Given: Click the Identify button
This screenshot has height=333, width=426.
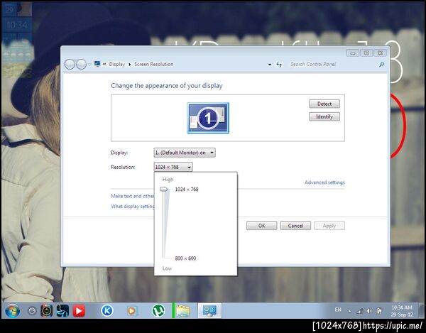Looking at the screenshot, I should 324,116.
